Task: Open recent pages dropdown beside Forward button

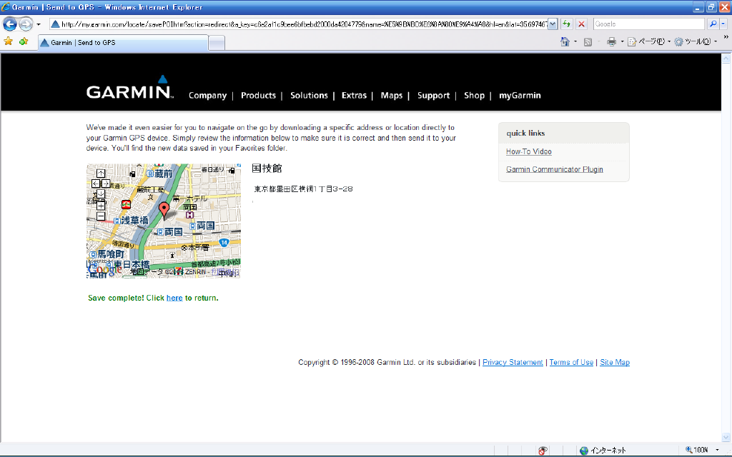Action: tap(39, 24)
